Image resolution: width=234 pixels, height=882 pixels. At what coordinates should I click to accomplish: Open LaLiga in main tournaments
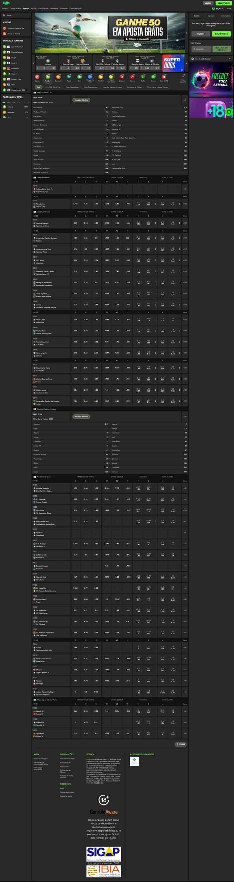14,58
